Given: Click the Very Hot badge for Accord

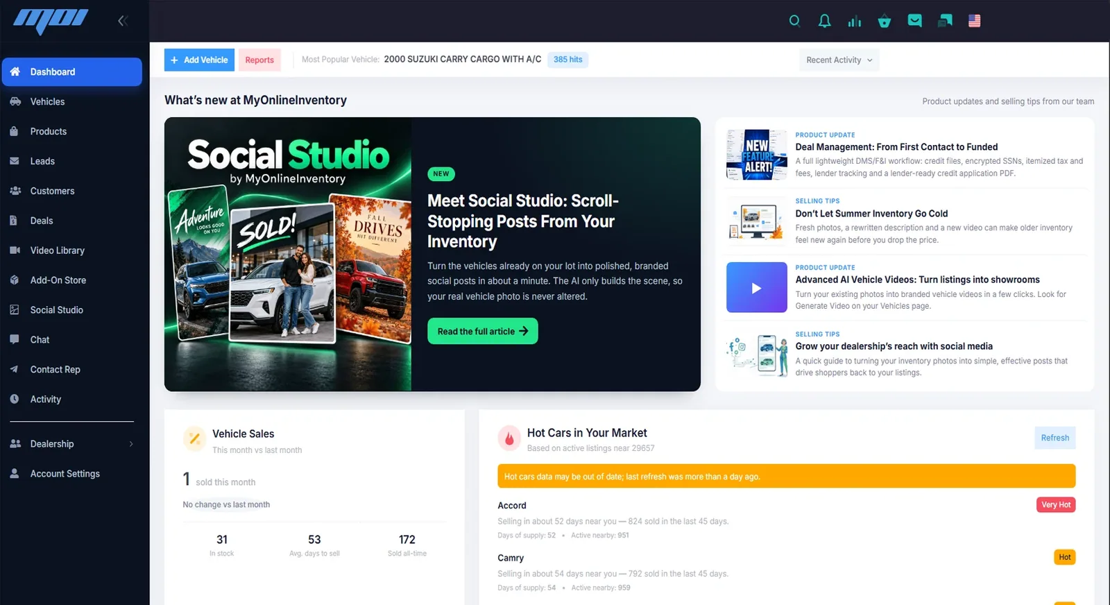Looking at the screenshot, I should (x=1056, y=505).
